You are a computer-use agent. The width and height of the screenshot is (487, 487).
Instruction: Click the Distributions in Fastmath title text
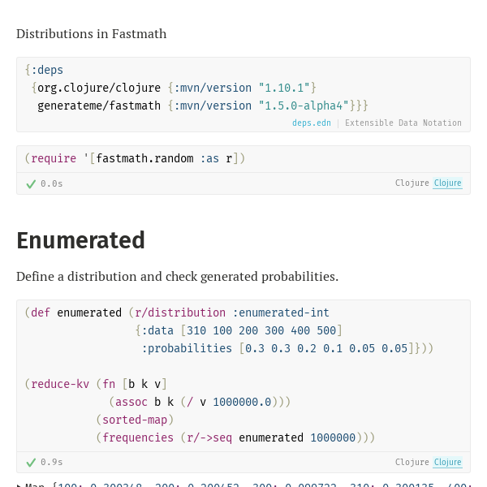click(x=91, y=34)
